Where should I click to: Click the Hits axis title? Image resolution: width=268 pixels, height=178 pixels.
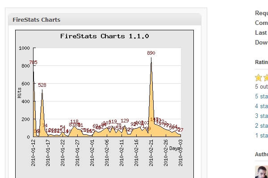point(19,93)
